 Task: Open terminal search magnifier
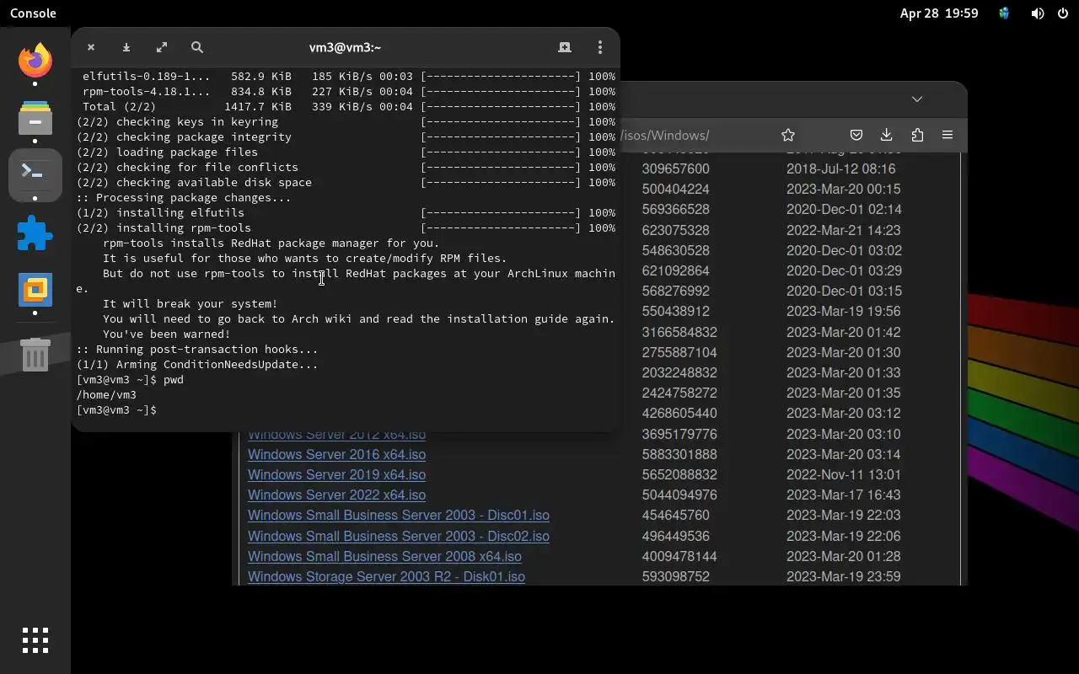[197, 48]
